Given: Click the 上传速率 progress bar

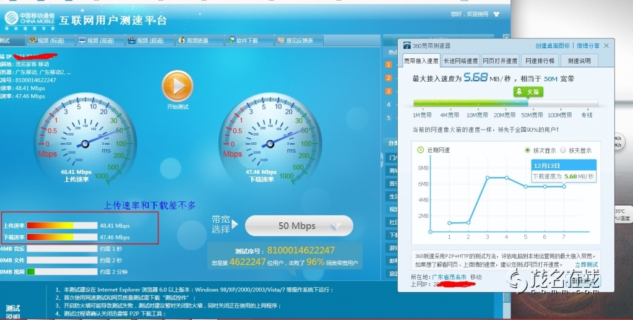Looking at the screenshot, I should (x=62, y=225).
